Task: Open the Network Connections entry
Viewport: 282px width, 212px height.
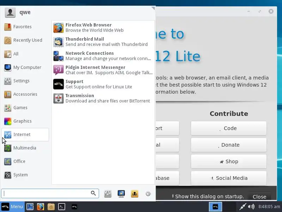Action: 103,56
